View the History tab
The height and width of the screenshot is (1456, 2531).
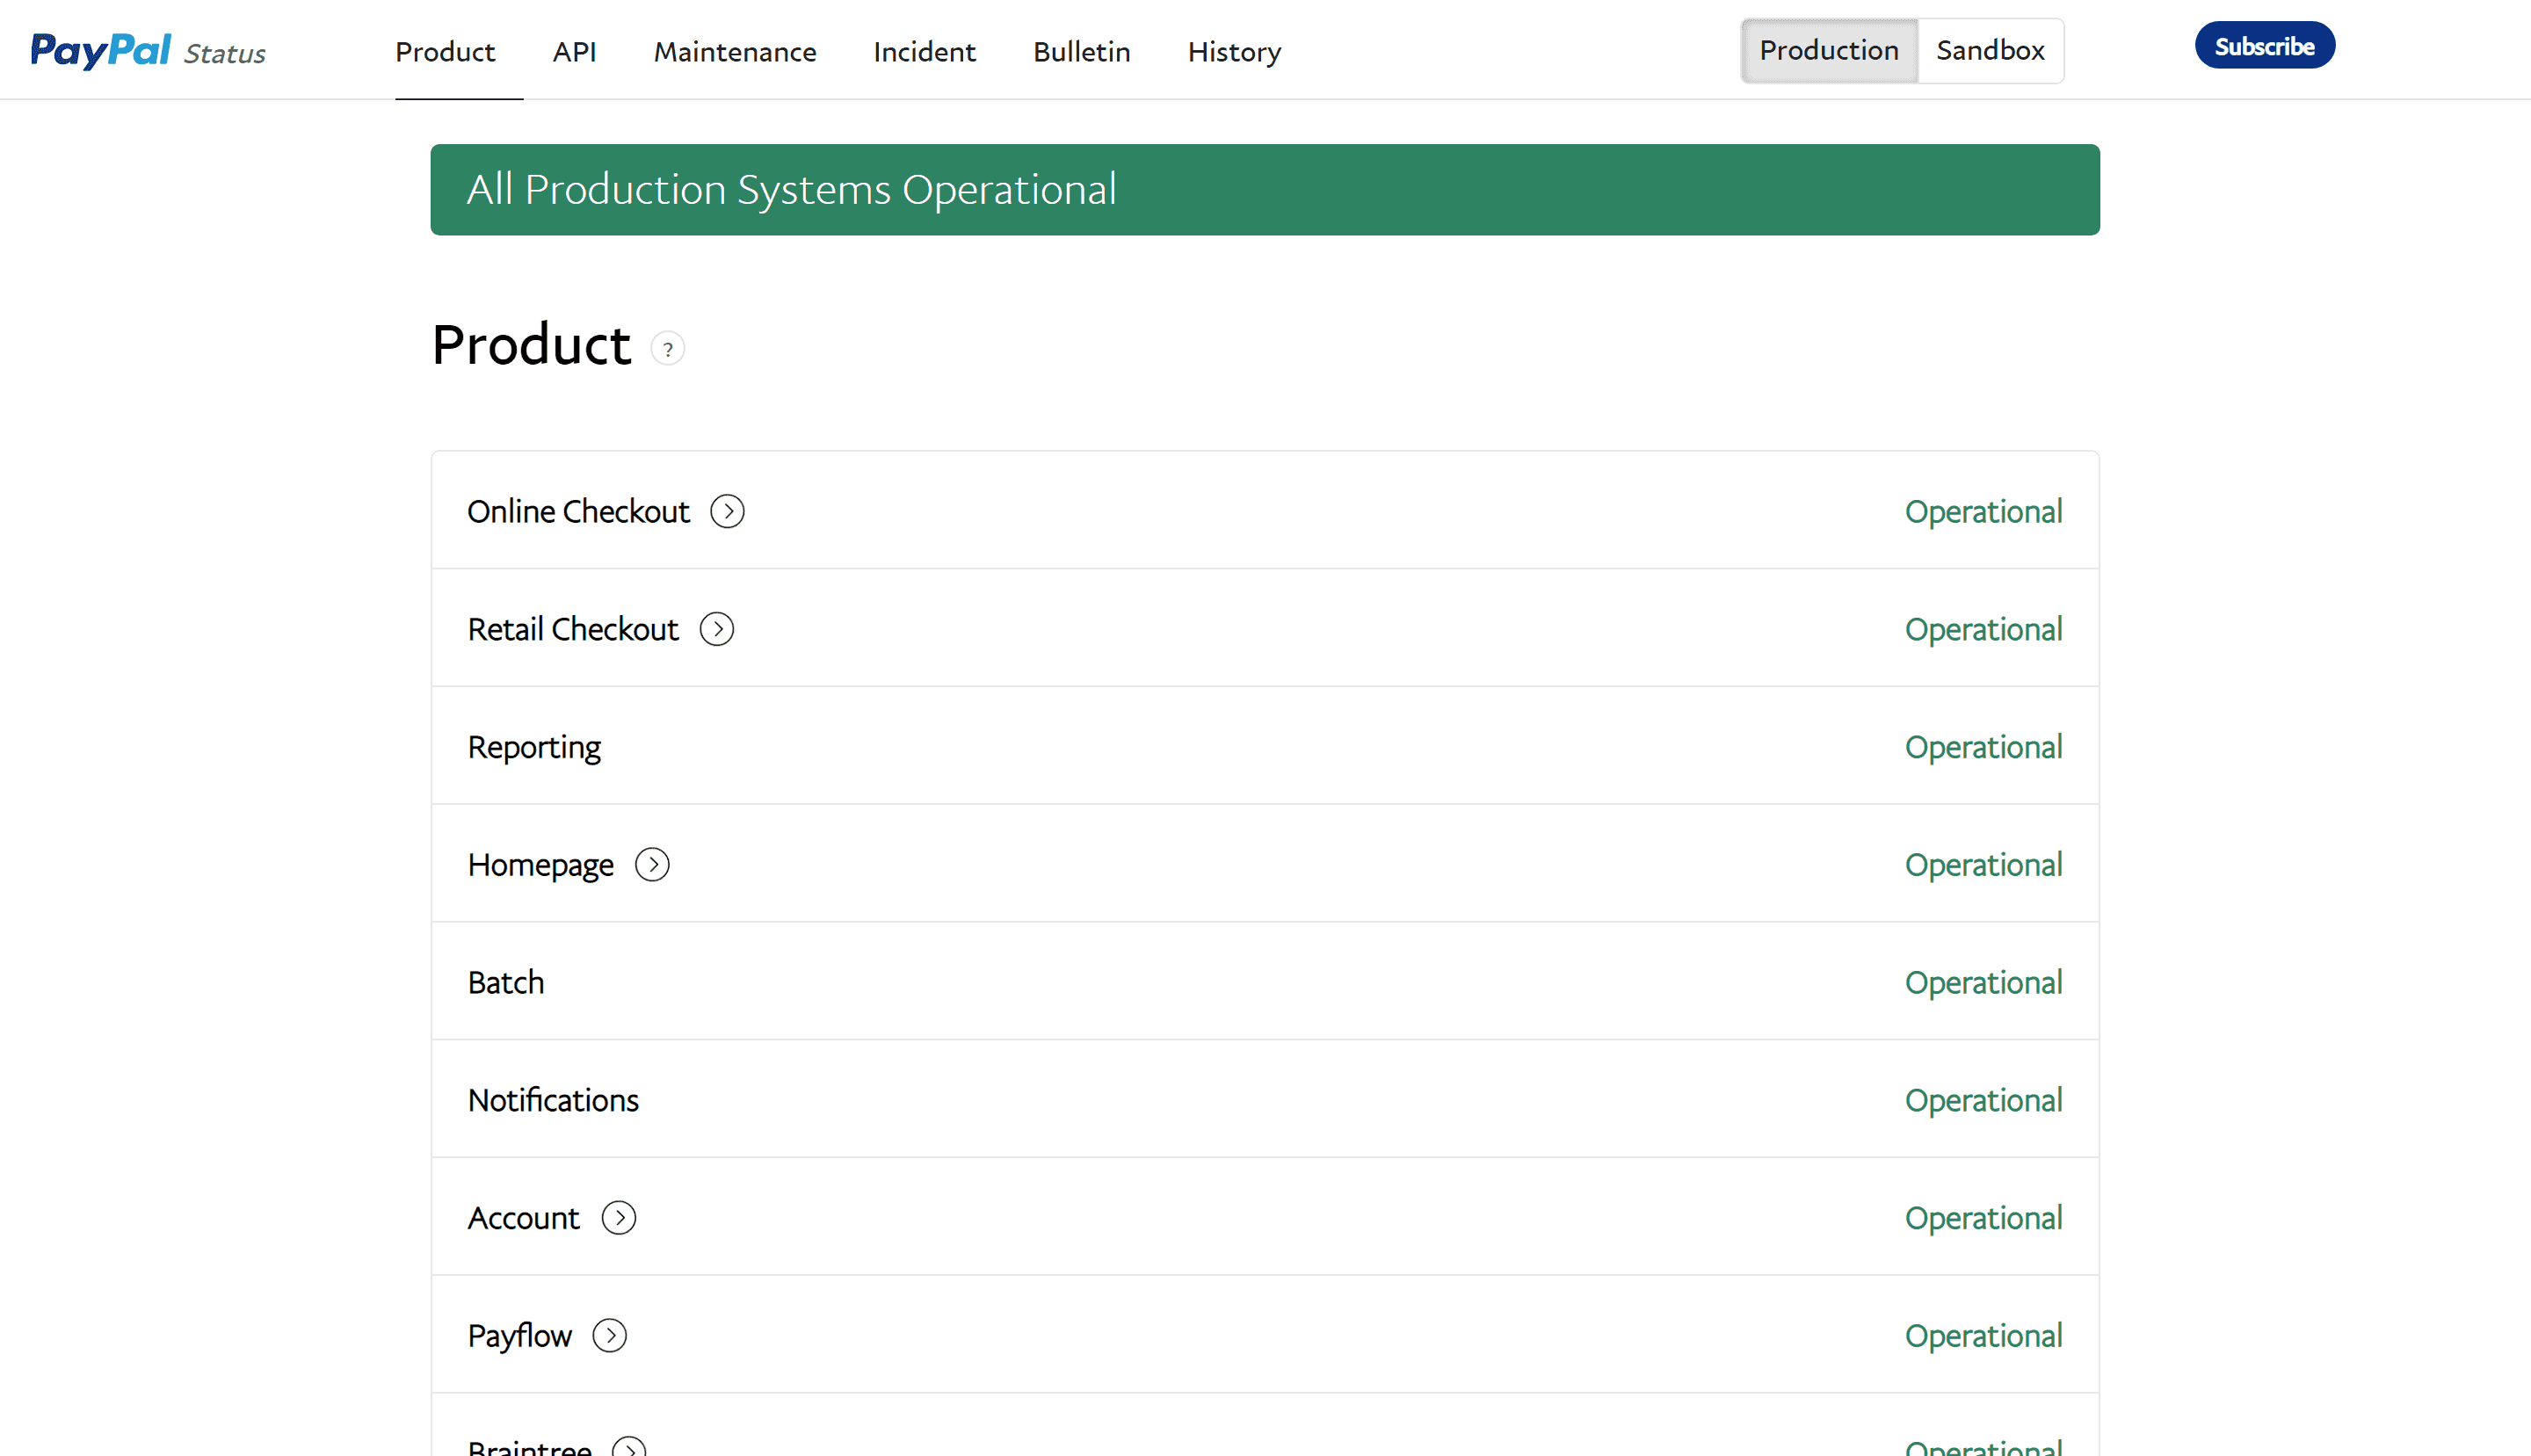coord(1234,52)
